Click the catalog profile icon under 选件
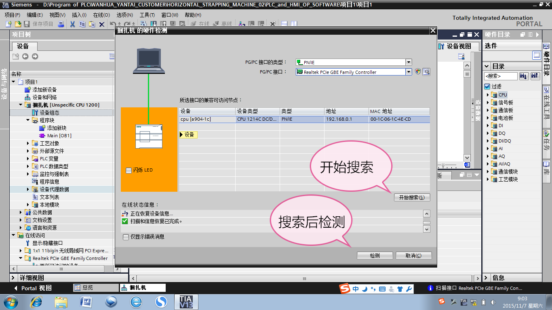This screenshot has height=310, width=552. click(536, 55)
